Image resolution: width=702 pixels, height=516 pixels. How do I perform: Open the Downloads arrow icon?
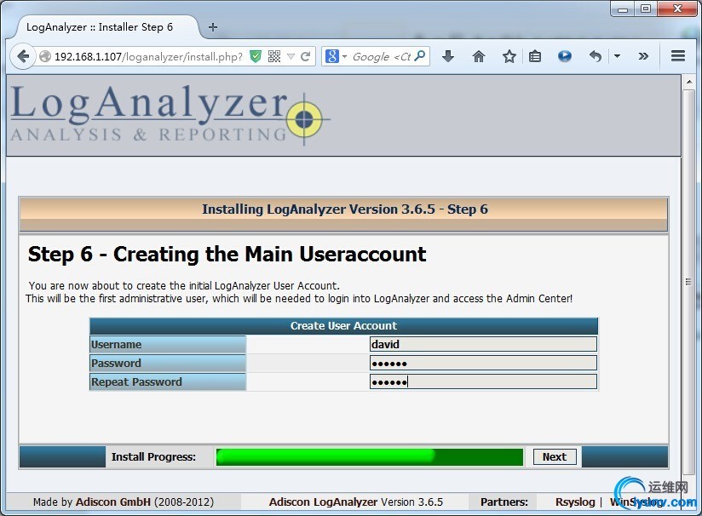click(448, 56)
